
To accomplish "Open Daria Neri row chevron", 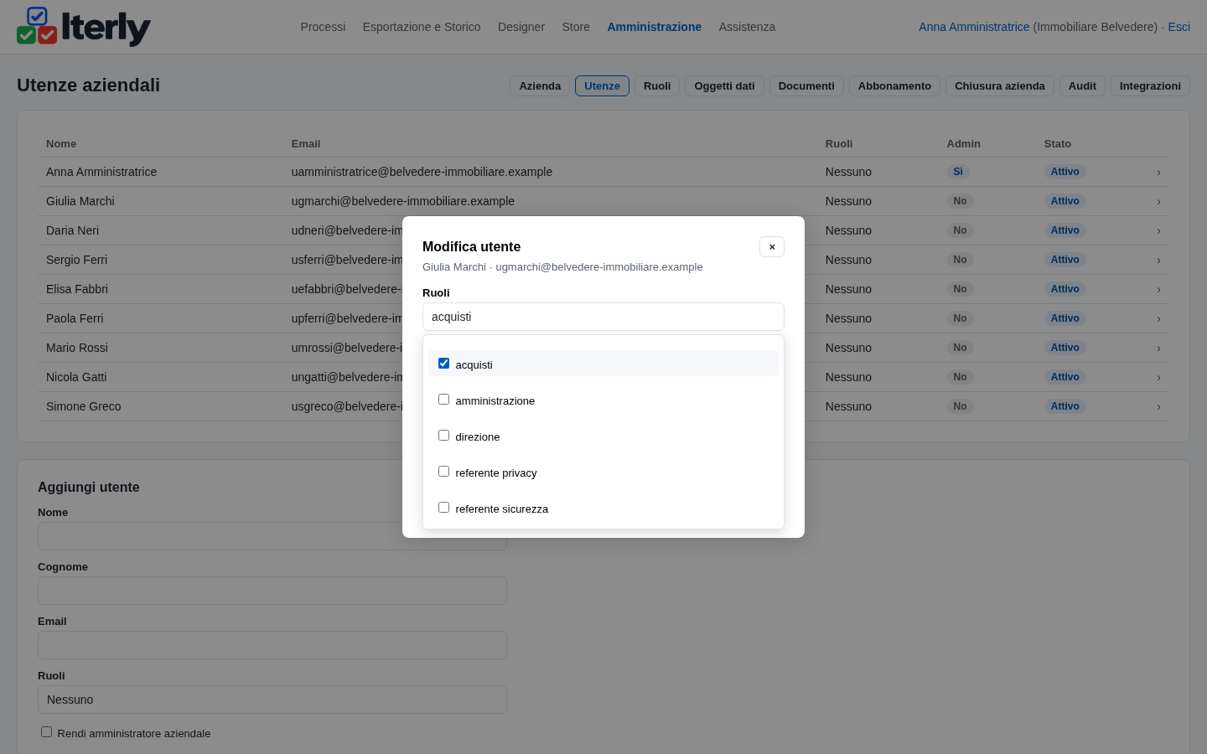I will pos(1158,230).
